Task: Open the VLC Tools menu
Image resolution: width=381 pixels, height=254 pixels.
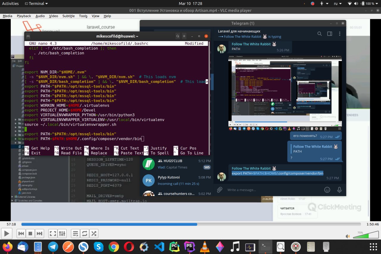Action: tap(83, 16)
